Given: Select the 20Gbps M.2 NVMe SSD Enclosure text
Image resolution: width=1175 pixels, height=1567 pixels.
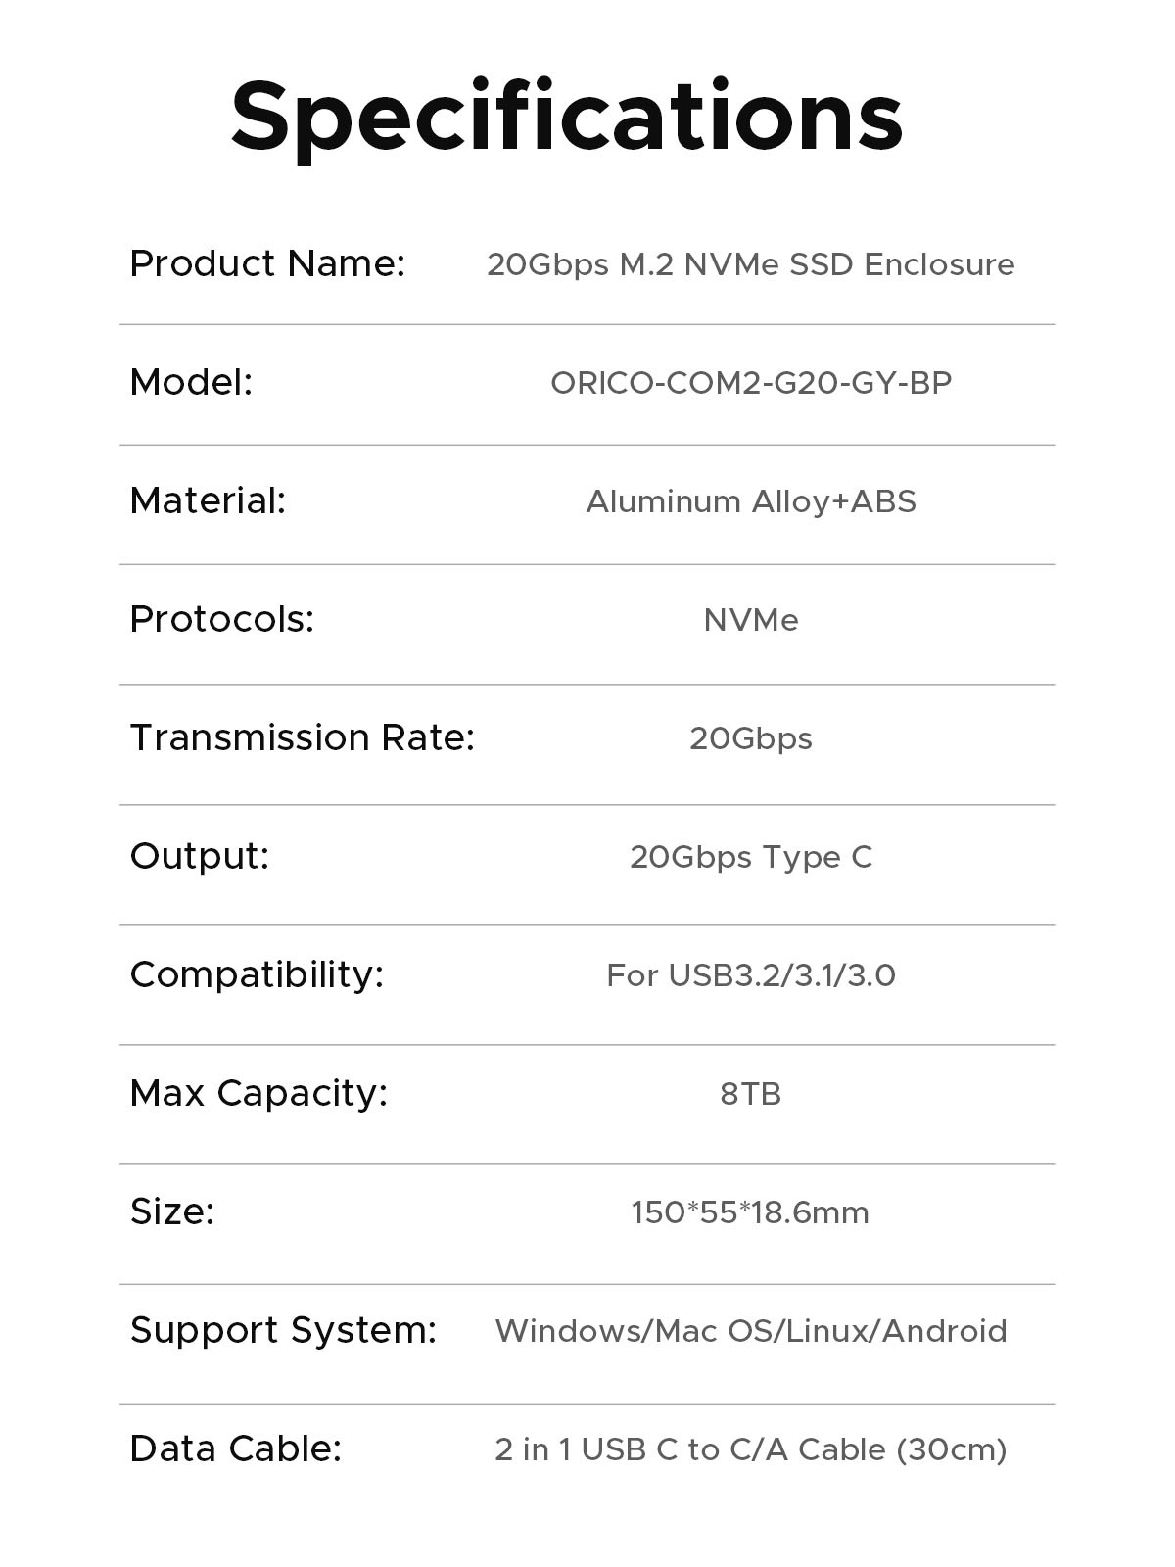Looking at the screenshot, I should [750, 264].
